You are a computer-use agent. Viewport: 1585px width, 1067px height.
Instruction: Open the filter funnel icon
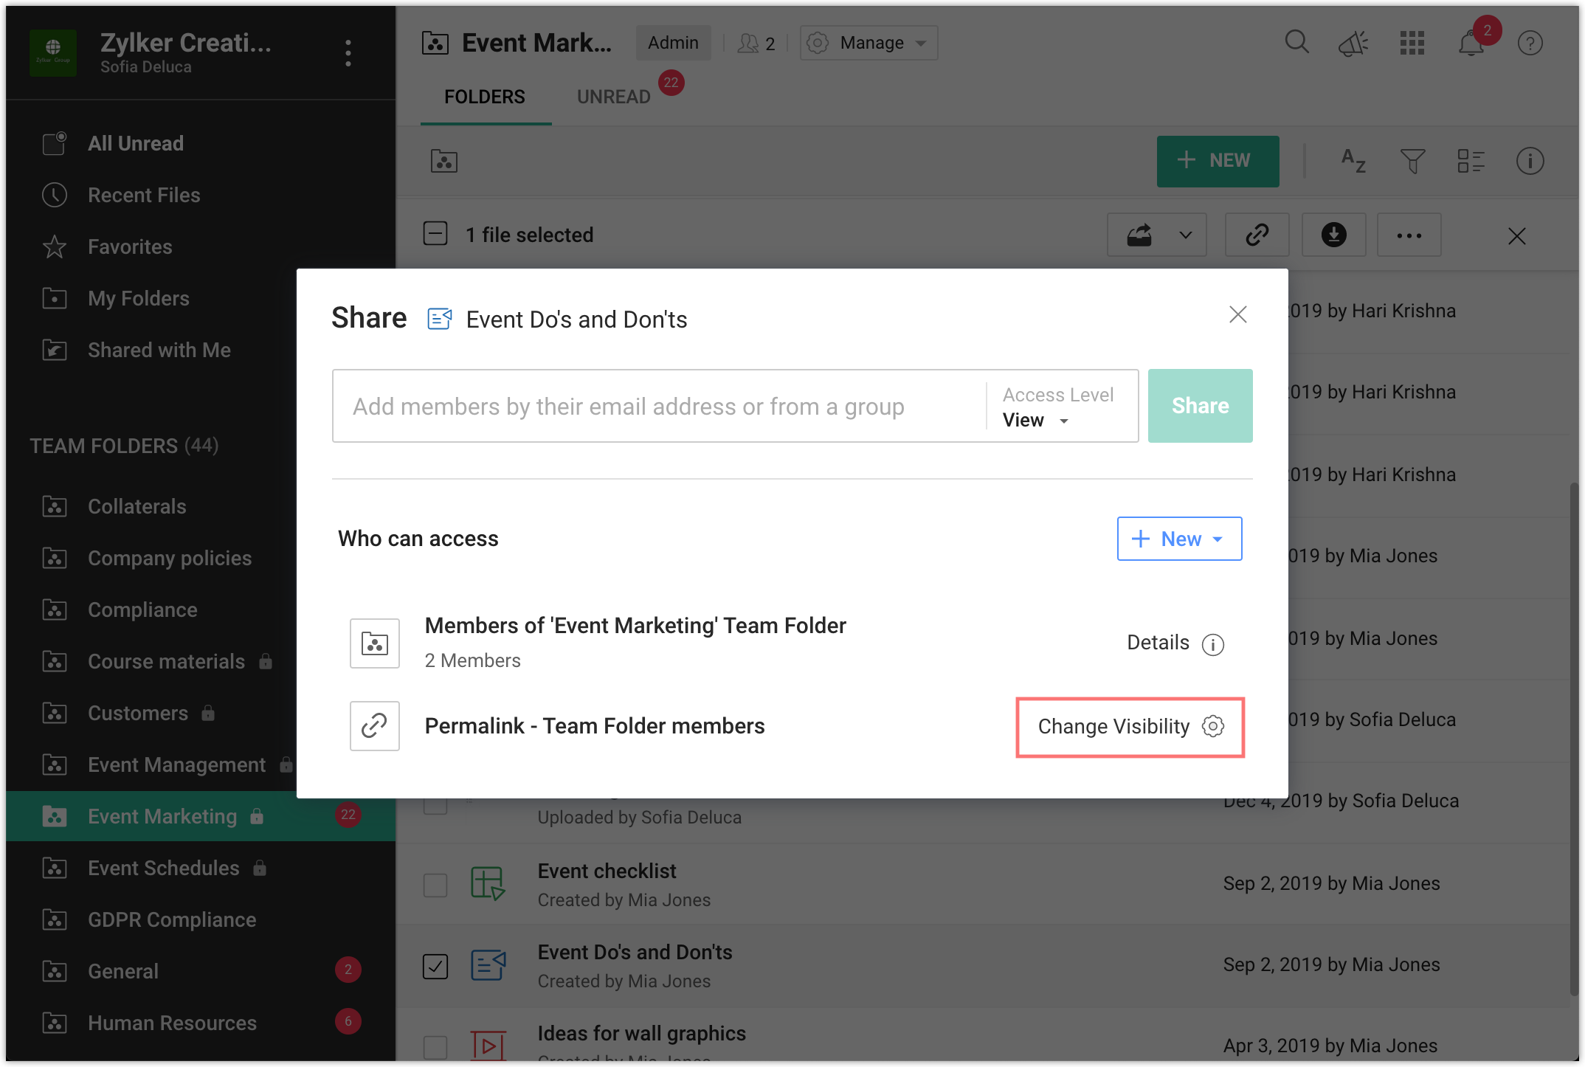pos(1412,161)
